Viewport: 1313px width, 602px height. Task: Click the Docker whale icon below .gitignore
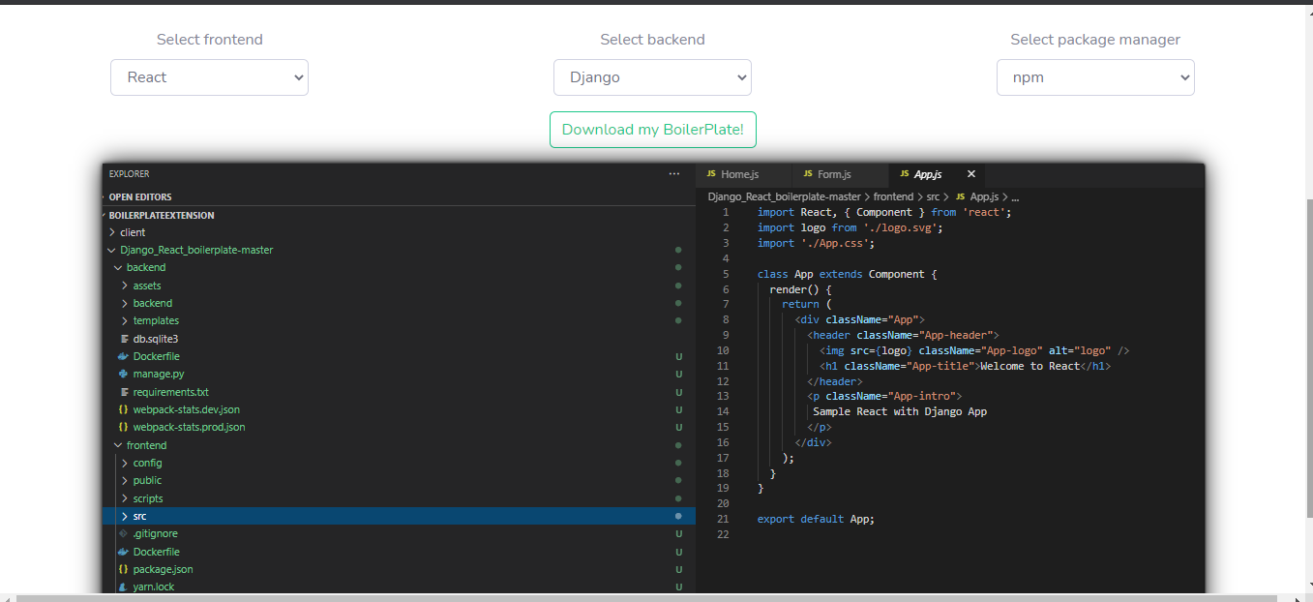click(123, 552)
